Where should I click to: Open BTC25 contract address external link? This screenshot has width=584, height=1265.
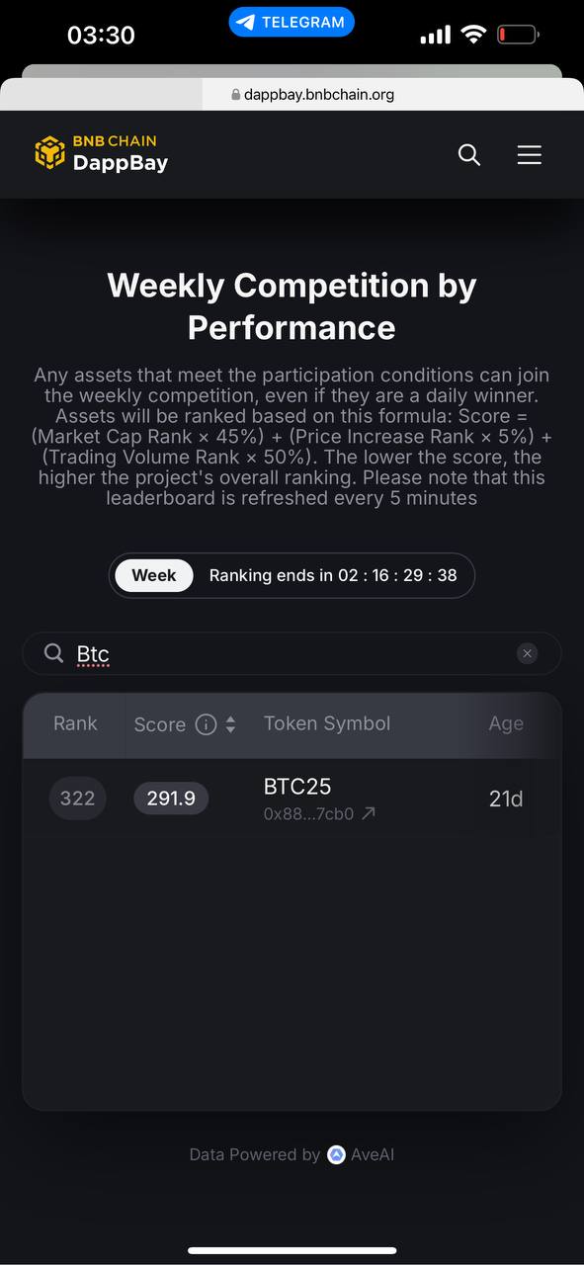[368, 814]
